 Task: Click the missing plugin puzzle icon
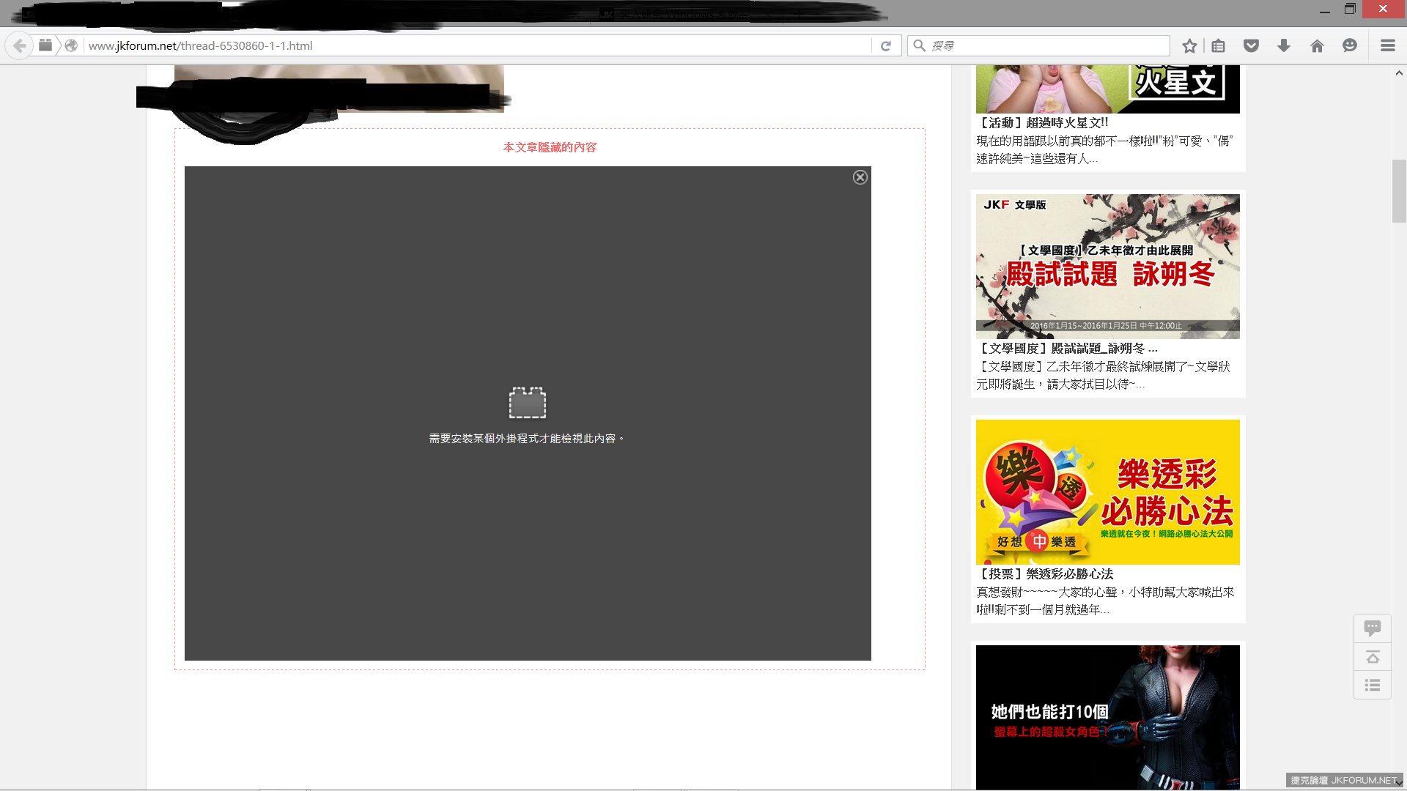[x=528, y=402]
